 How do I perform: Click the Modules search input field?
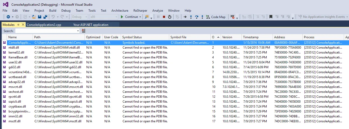46,31
